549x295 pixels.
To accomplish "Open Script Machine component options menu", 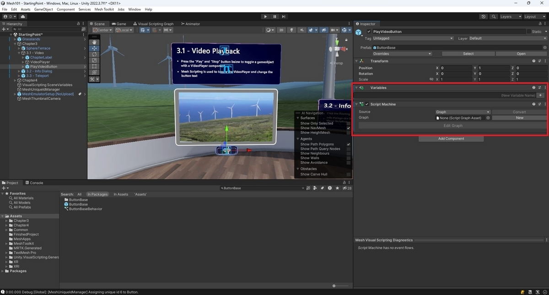I will point(545,104).
